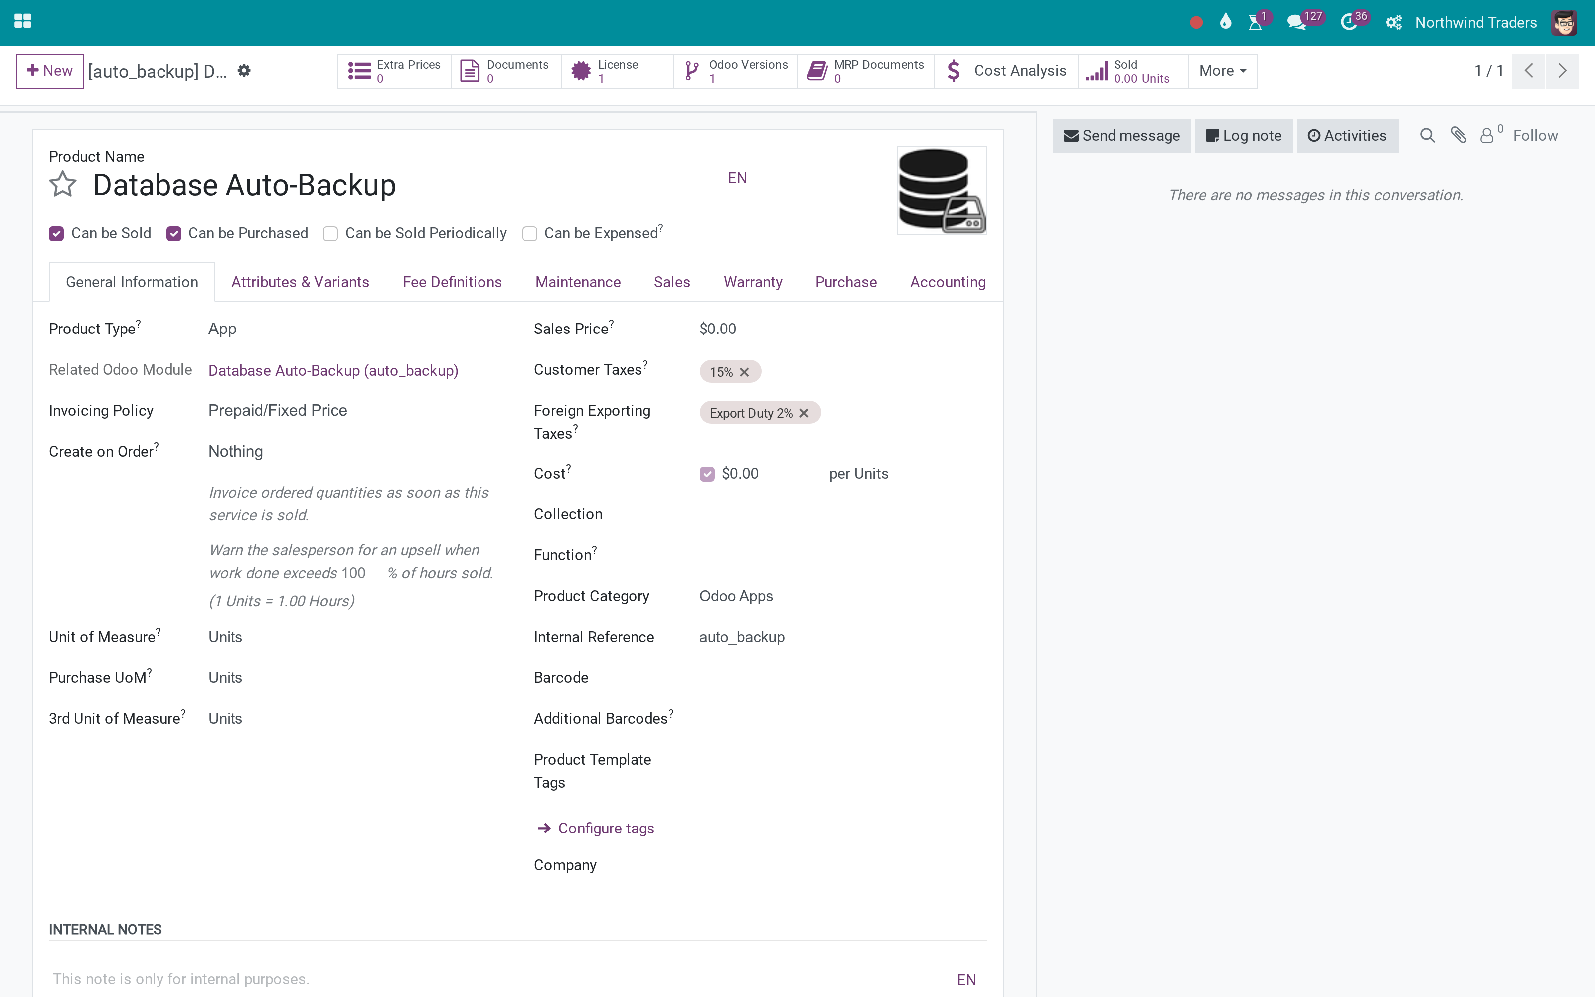Toggle the Cost field checkbox

tap(707, 474)
